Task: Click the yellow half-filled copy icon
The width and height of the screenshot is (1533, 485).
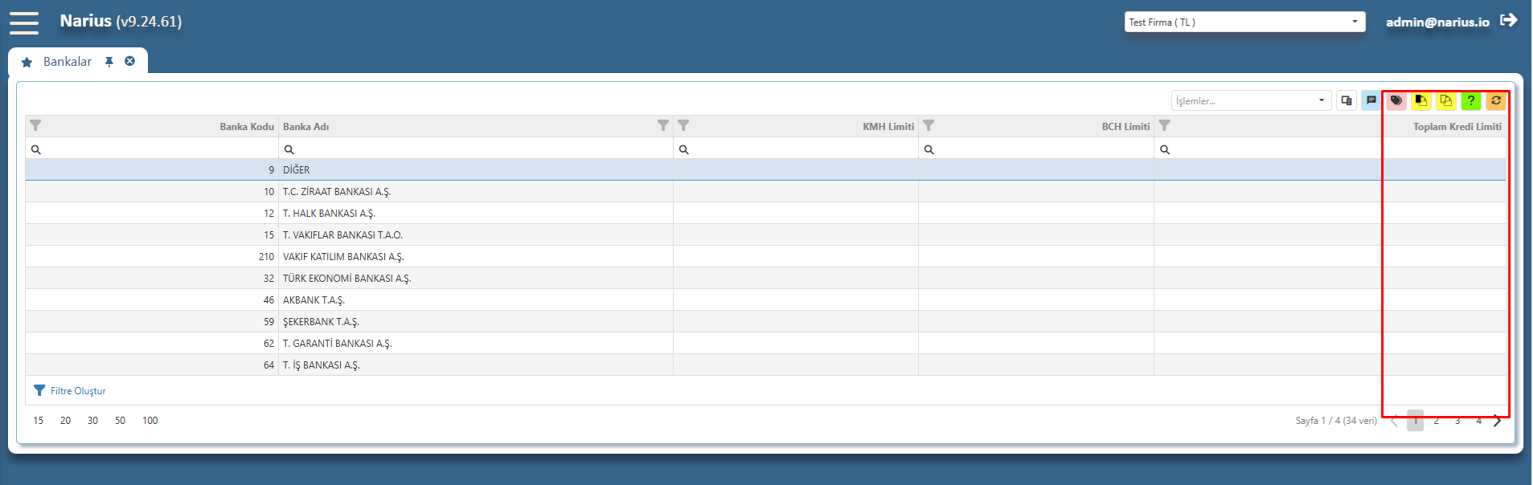Action: click(1421, 100)
